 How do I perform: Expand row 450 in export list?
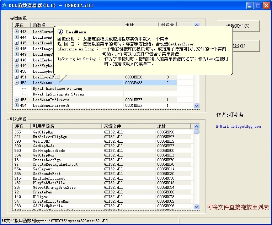tap(16, 71)
